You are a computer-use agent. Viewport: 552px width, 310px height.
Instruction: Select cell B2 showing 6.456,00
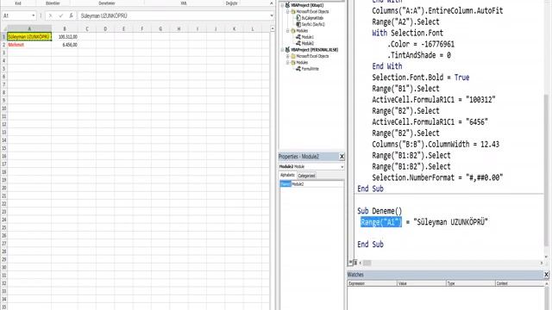point(65,45)
